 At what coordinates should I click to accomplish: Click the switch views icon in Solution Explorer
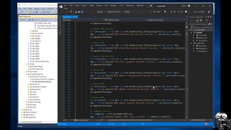click(201, 21)
